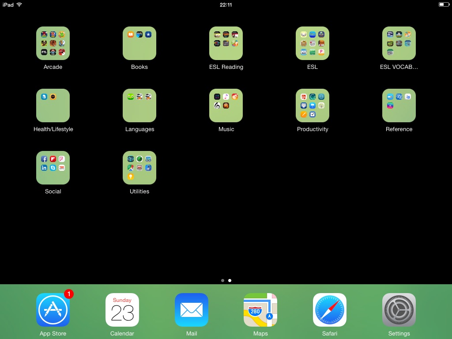Open the Settings gear app

tap(399, 310)
